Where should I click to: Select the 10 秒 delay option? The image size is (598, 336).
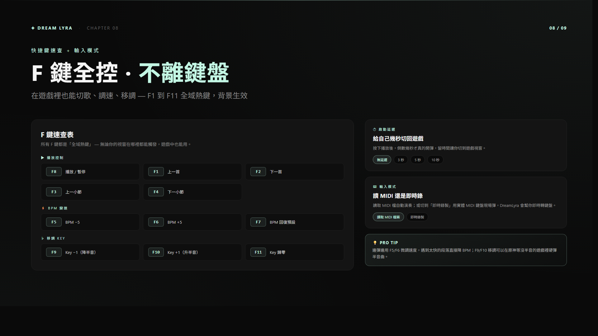coord(435,160)
